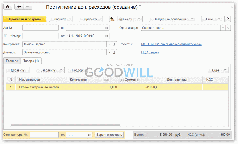Open Организация record via open icon

pyautogui.click(x=228, y=28)
